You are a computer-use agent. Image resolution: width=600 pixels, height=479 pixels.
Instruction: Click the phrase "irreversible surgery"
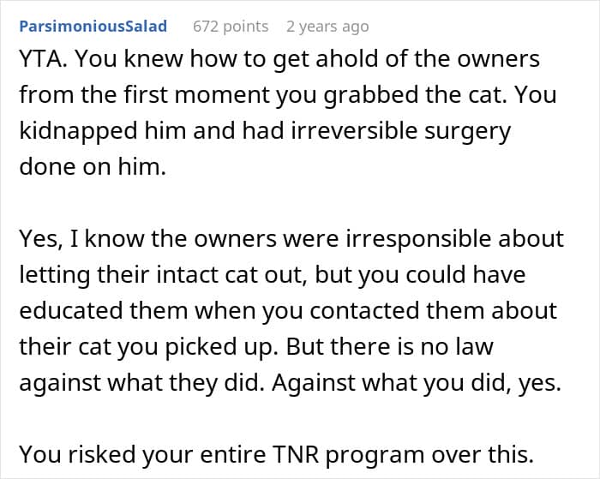coord(400,131)
